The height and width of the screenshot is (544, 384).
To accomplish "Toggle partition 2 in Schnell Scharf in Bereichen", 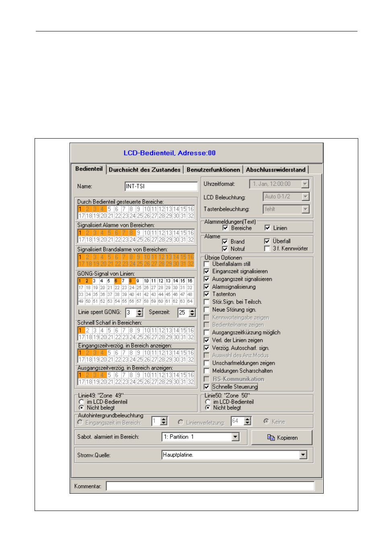I will point(88,330).
